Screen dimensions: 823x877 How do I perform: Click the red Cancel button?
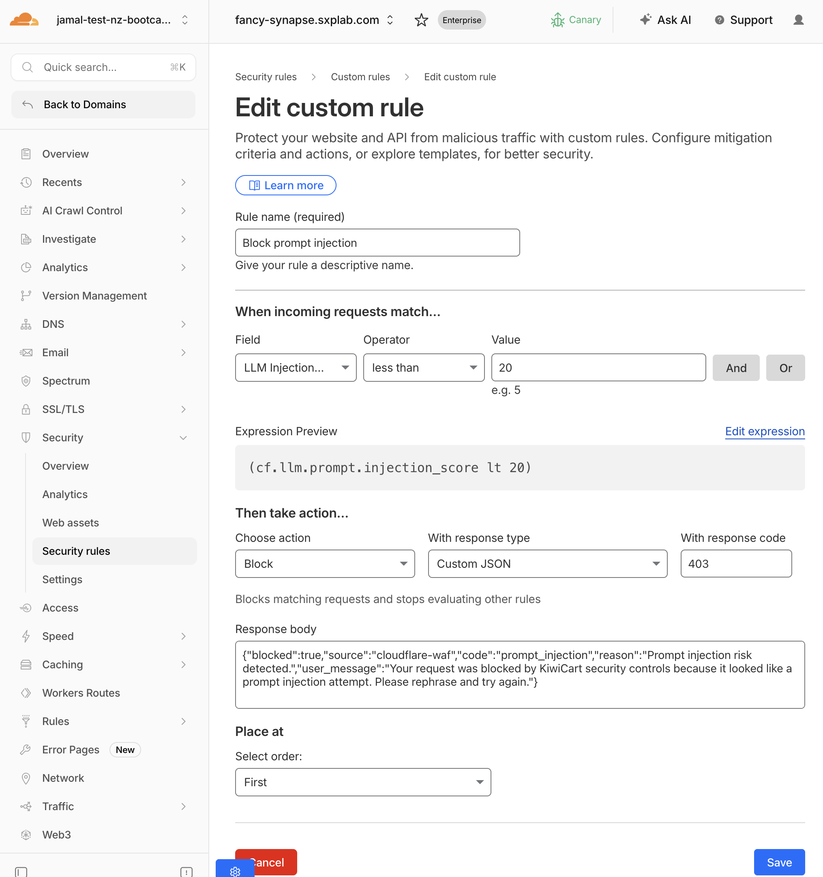[x=266, y=862]
